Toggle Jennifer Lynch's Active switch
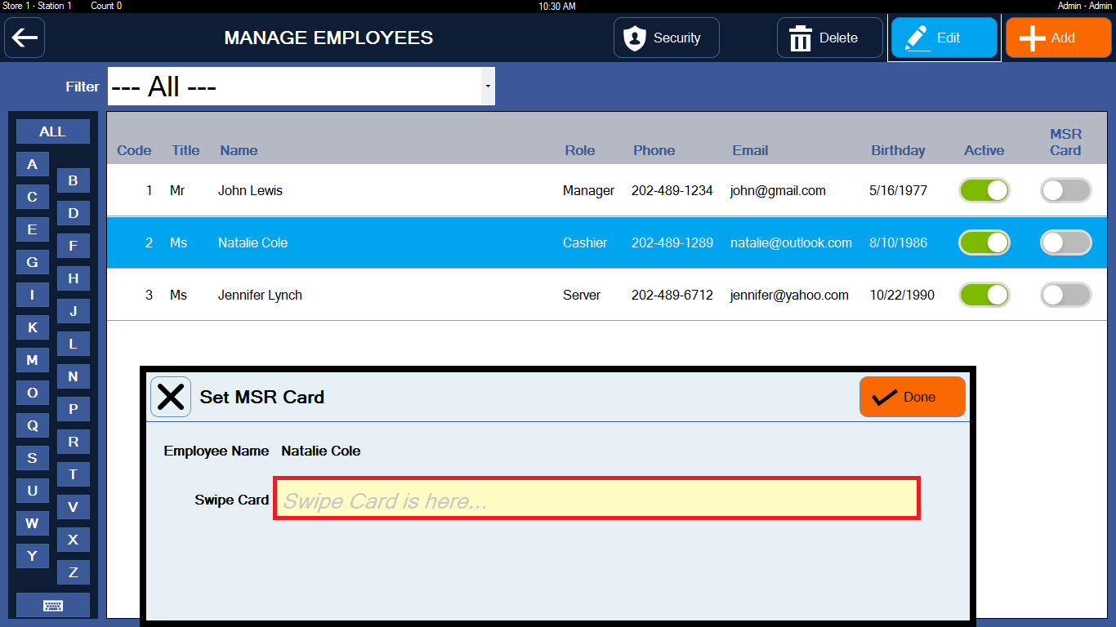 984,295
